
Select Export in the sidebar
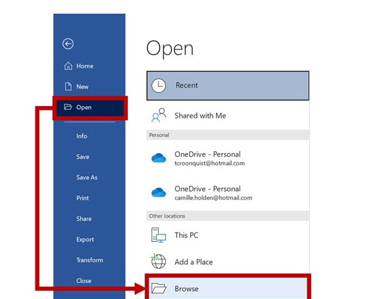point(89,239)
